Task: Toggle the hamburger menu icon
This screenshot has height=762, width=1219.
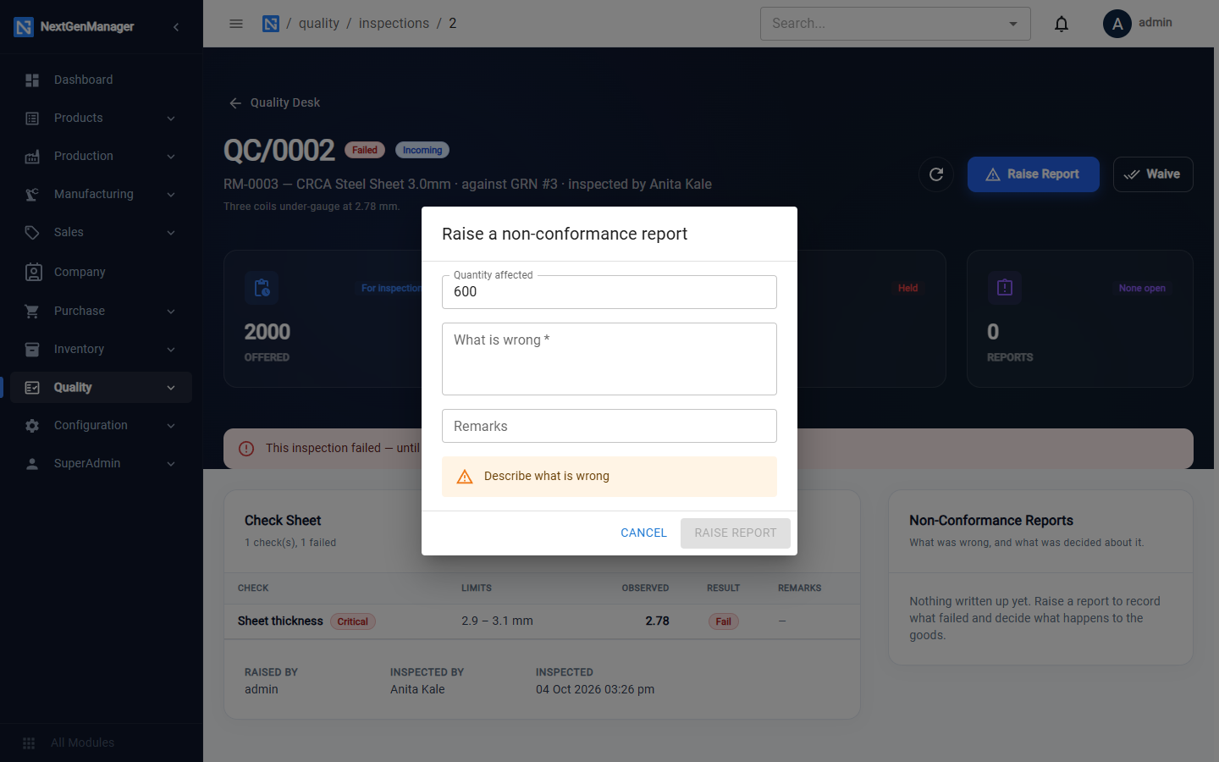Action: pos(236,24)
